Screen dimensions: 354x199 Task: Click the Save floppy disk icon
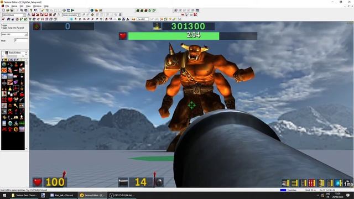(x=12, y=10)
